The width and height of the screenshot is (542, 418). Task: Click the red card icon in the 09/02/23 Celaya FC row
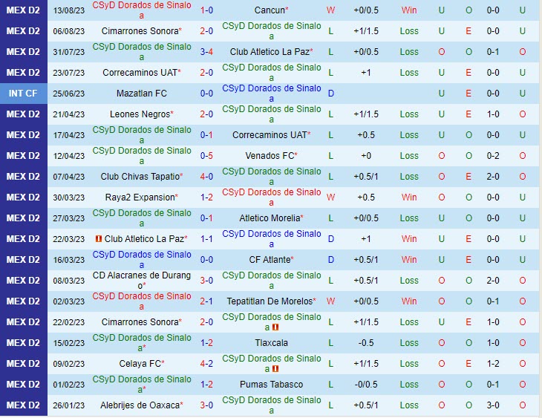coord(275,369)
